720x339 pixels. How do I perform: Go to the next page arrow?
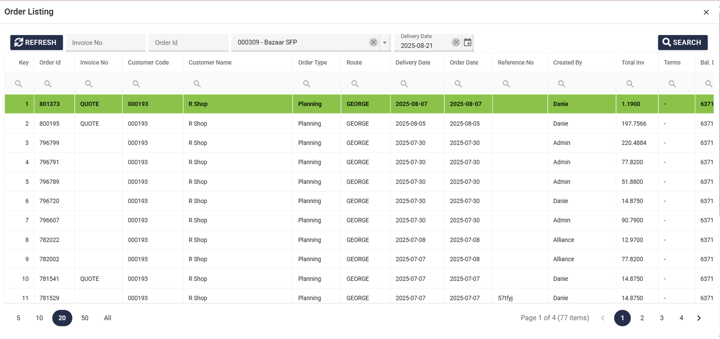(x=699, y=318)
